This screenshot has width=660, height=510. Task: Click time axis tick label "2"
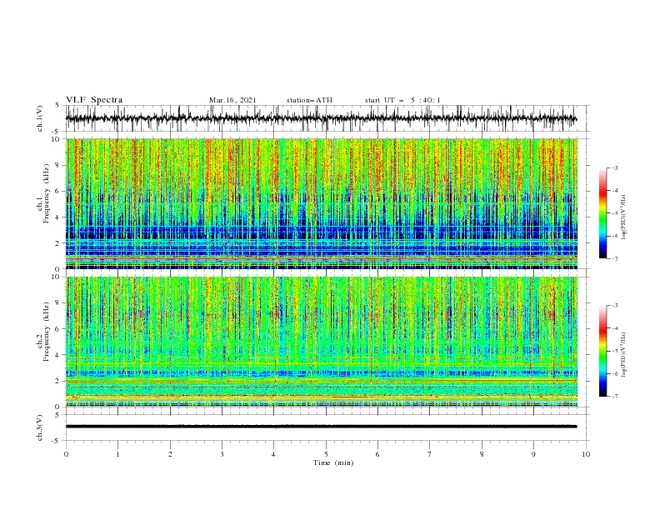coord(170,454)
